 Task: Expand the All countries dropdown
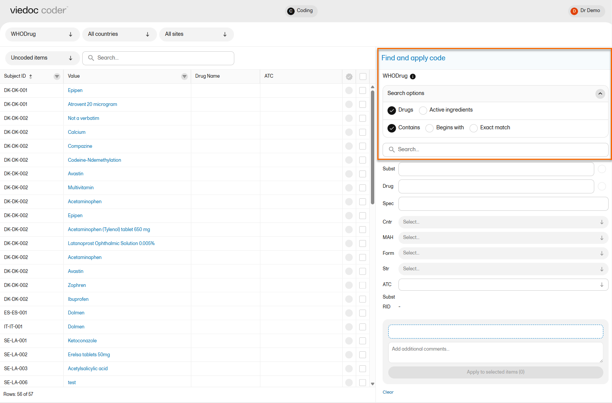click(119, 34)
